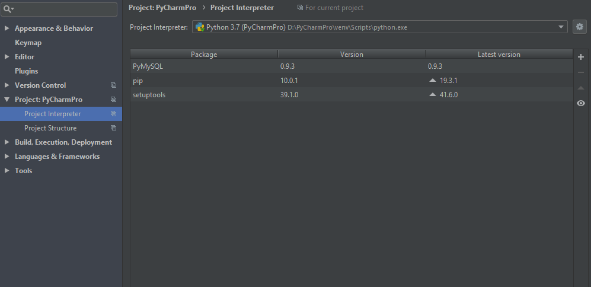The height and width of the screenshot is (287, 591).
Task: Expand the Version Control arrow
Action: pos(7,85)
